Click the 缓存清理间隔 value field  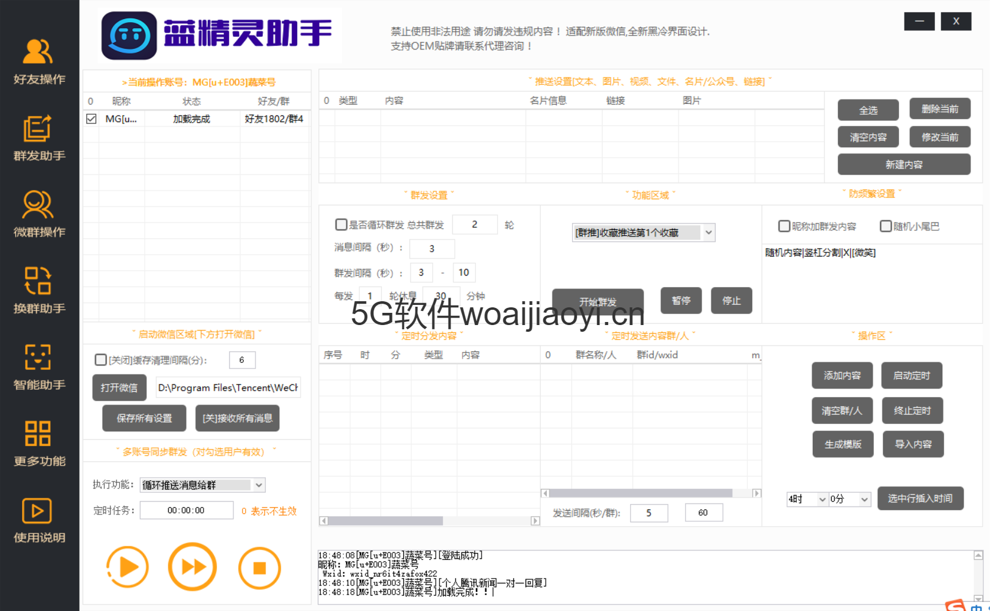pyautogui.click(x=242, y=360)
